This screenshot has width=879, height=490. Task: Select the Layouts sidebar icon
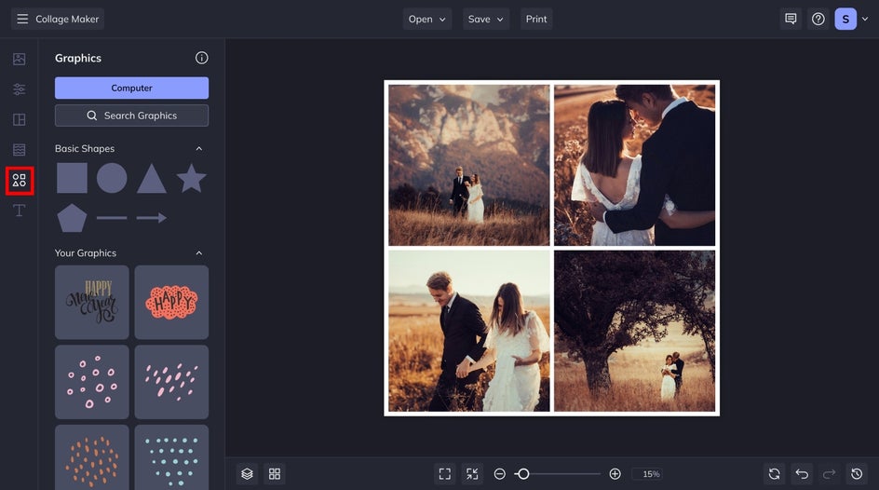(x=19, y=120)
